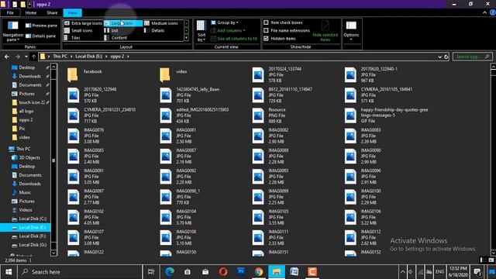
Task: Select Local Disk (C:) in sidebar
Action: (29, 219)
